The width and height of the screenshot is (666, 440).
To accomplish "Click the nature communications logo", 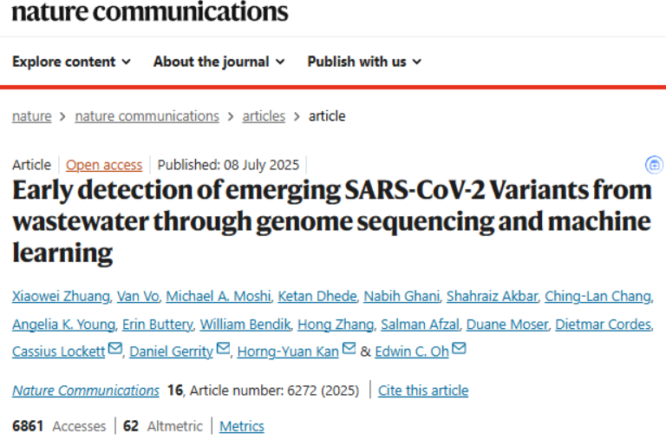I will click(150, 12).
